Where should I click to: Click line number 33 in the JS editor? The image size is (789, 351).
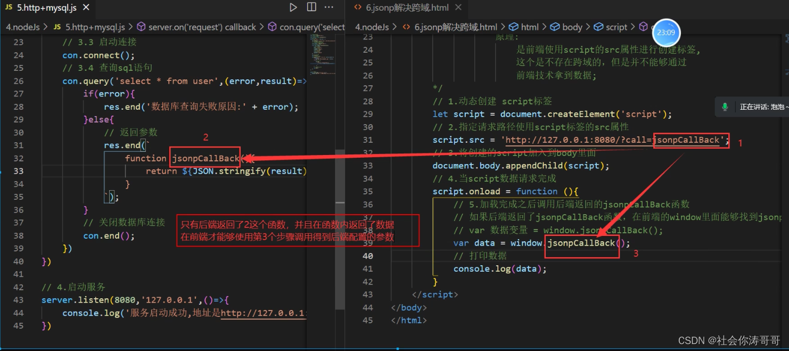tap(18, 171)
